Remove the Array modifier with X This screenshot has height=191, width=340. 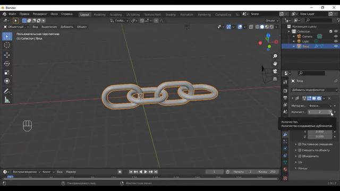[x=329, y=98]
